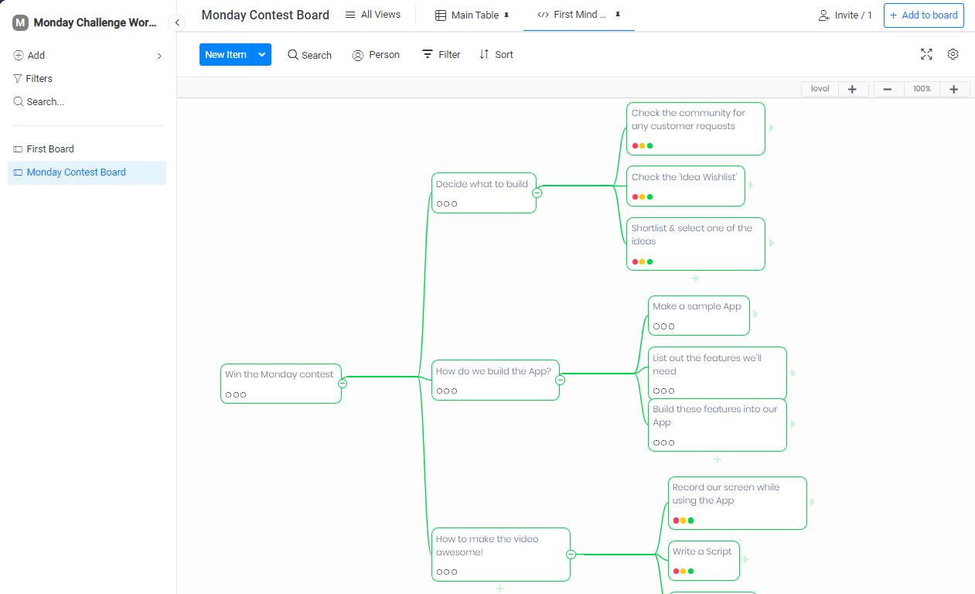The width and height of the screenshot is (975, 594).
Task: Click the pin icon on Main Table tab
Action: [506, 15]
